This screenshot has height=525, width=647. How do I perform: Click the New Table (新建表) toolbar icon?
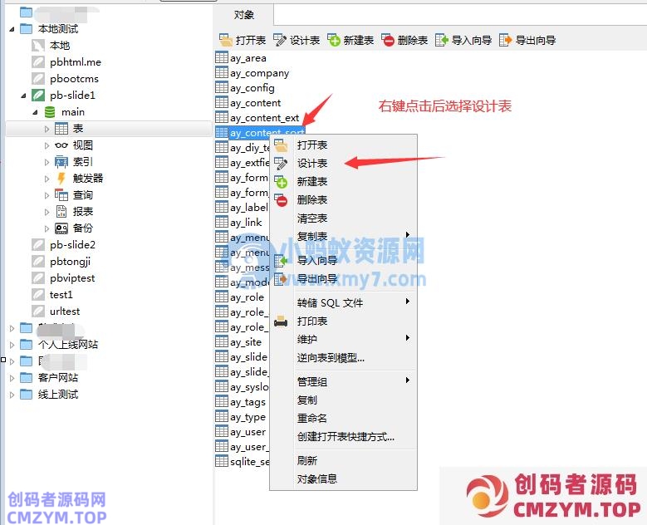[x=334, y=40]
